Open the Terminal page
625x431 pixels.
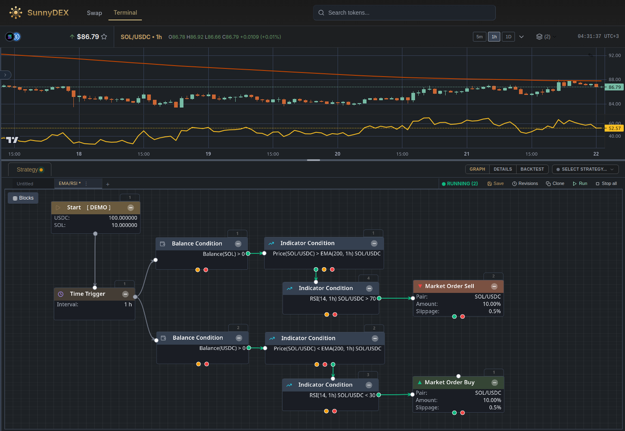126,12
